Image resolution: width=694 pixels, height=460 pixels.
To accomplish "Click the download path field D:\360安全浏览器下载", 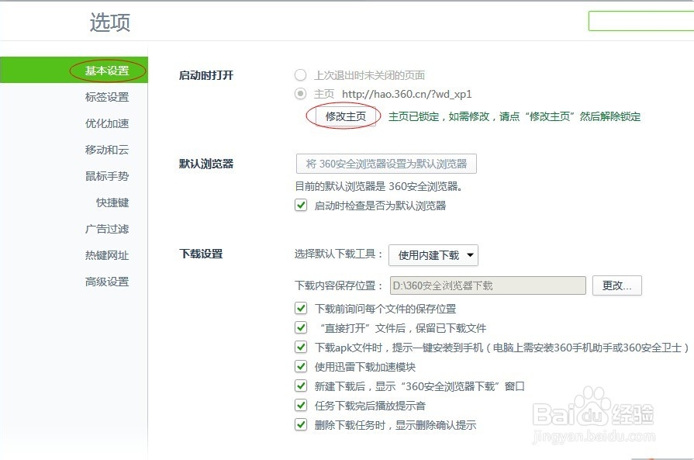I will click(488, 285).
